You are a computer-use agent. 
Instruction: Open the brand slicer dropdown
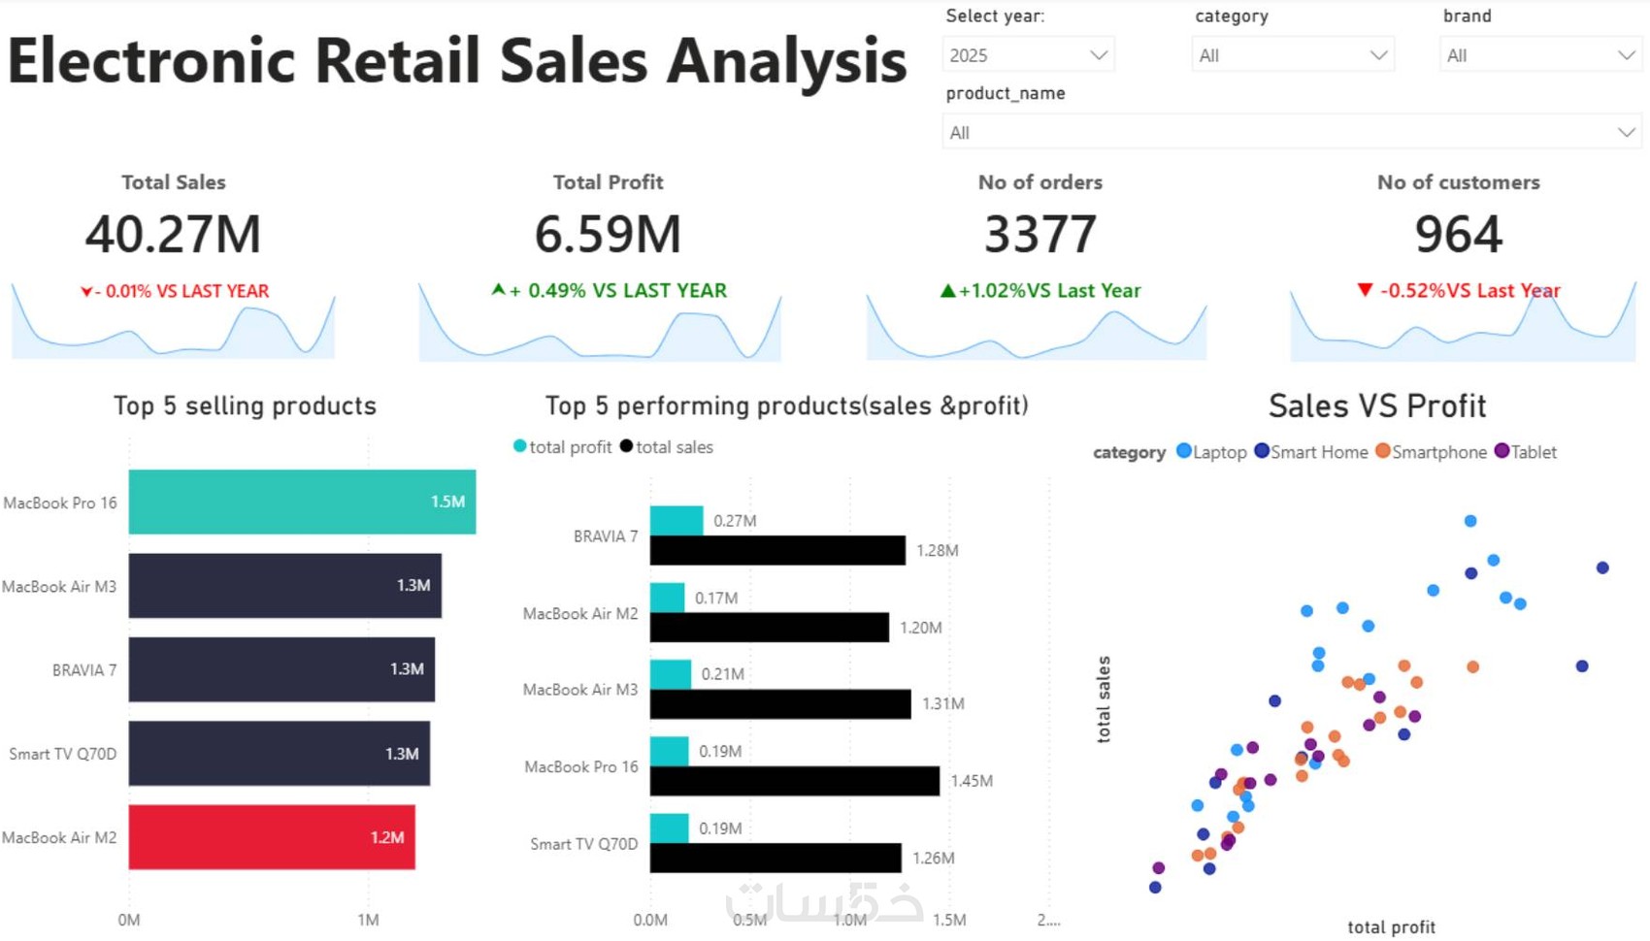[x=1540, y=55]
